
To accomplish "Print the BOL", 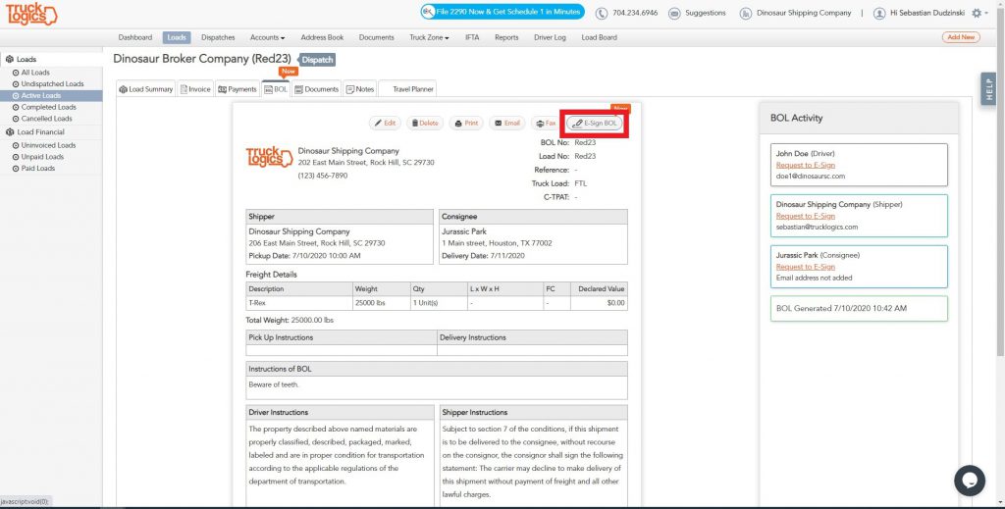I will tap(466, 123).
